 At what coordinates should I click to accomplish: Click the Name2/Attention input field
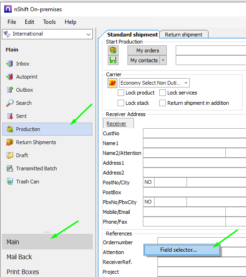point(184,153)
